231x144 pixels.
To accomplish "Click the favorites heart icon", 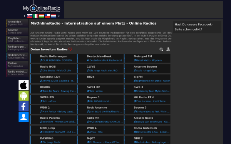I will [x=70, y=49].
